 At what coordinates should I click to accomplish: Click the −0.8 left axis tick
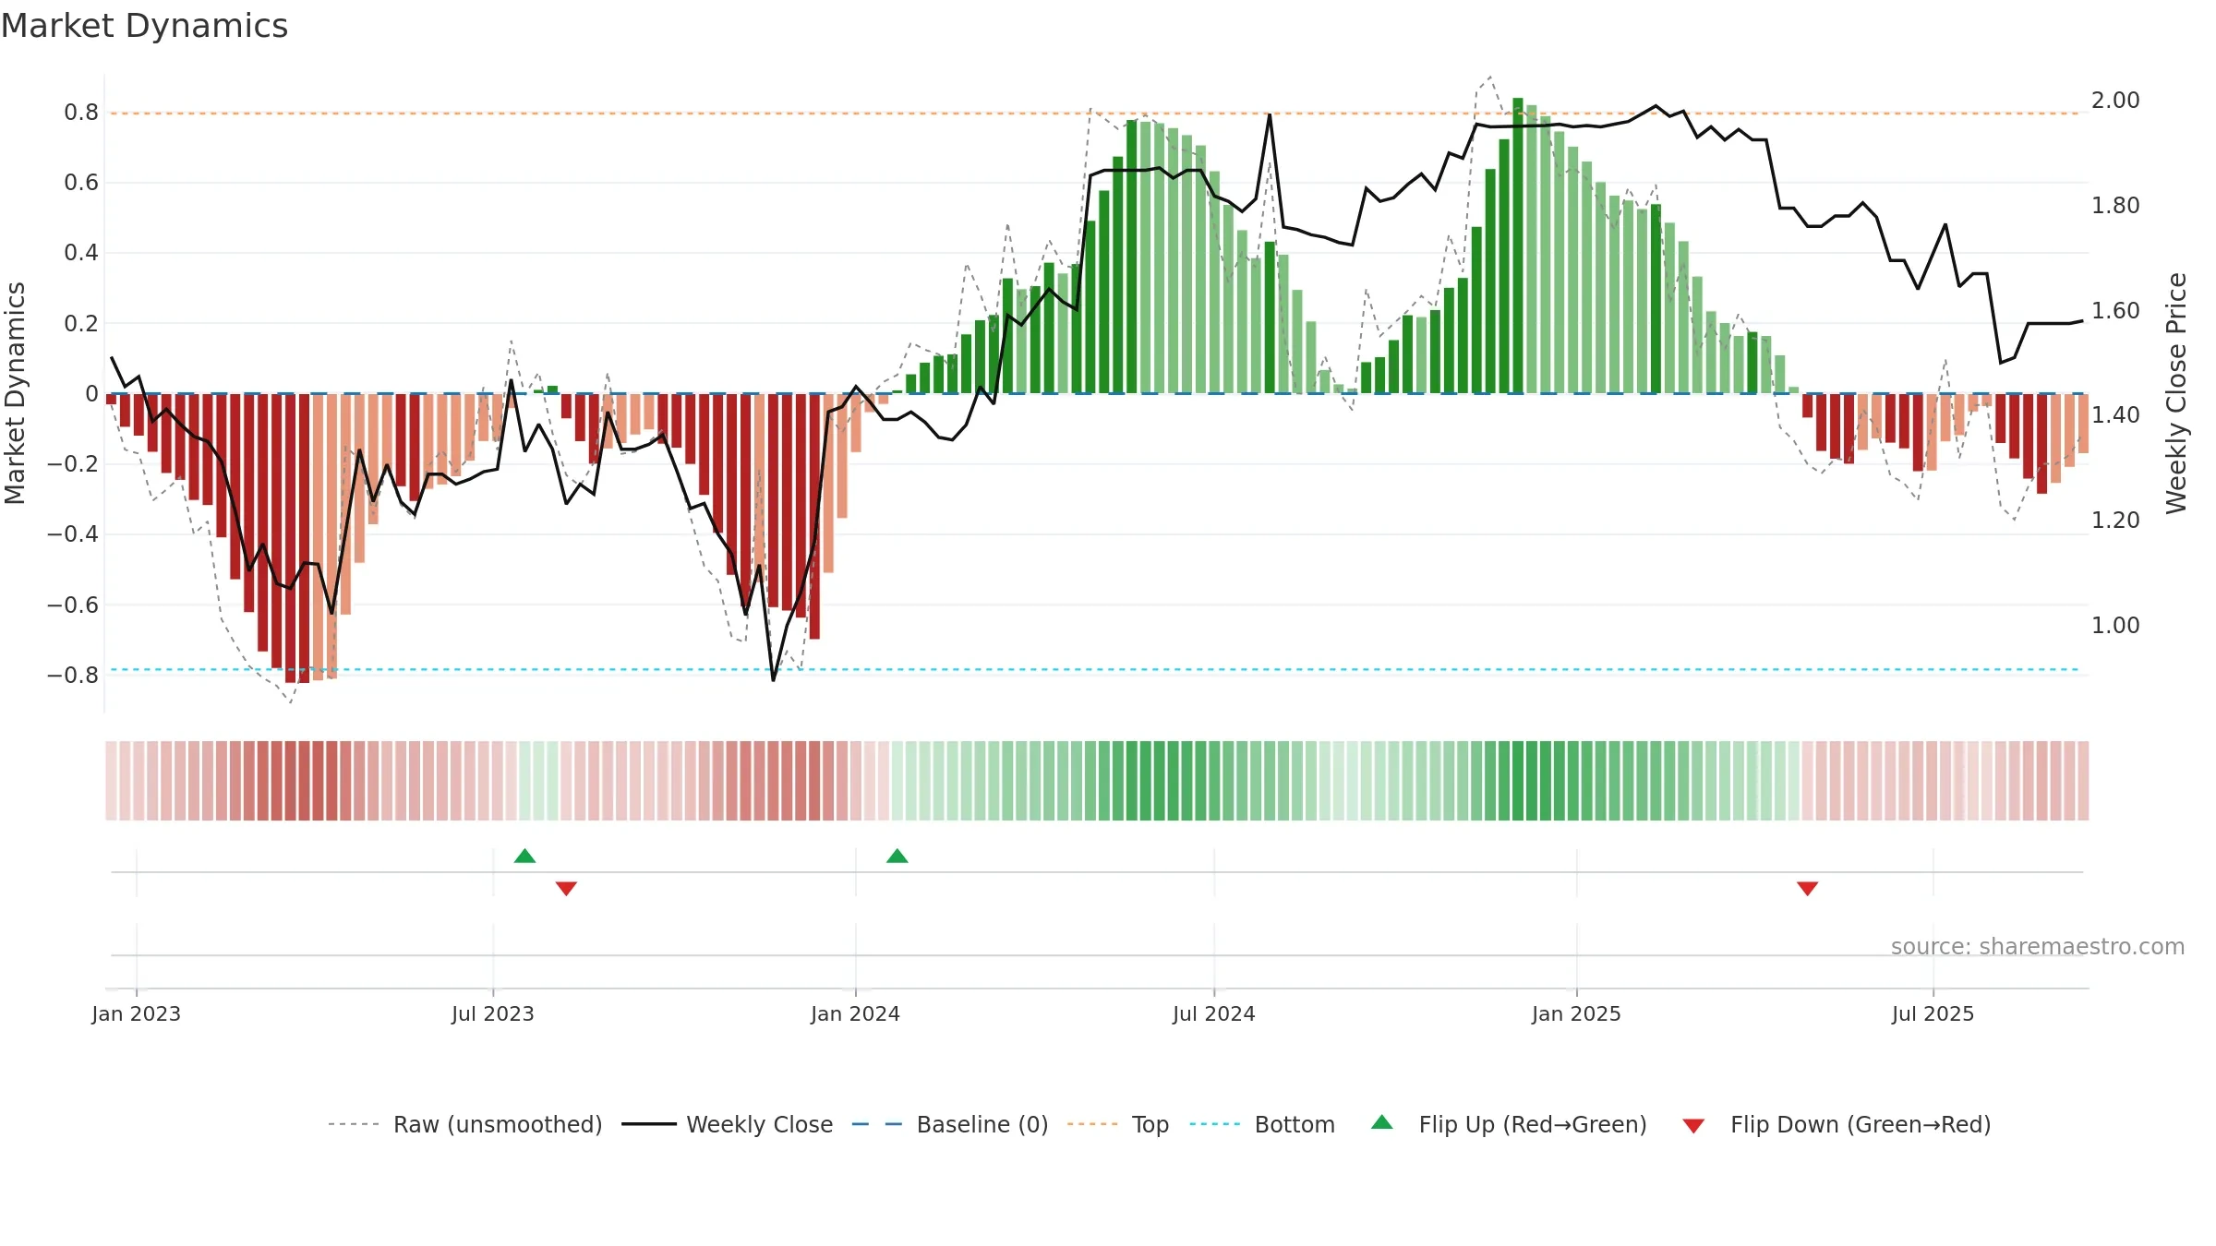tap(73, 676)
